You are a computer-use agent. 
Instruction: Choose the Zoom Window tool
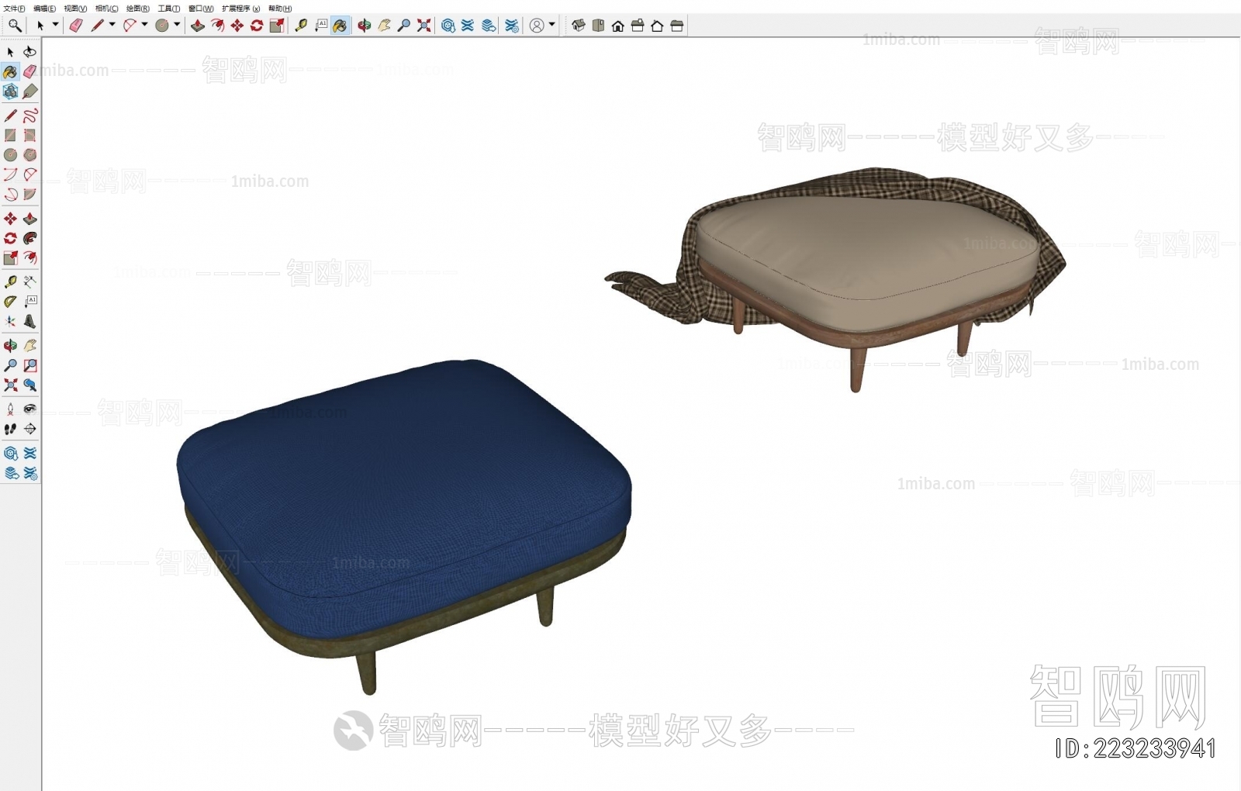tap(29, 365)
